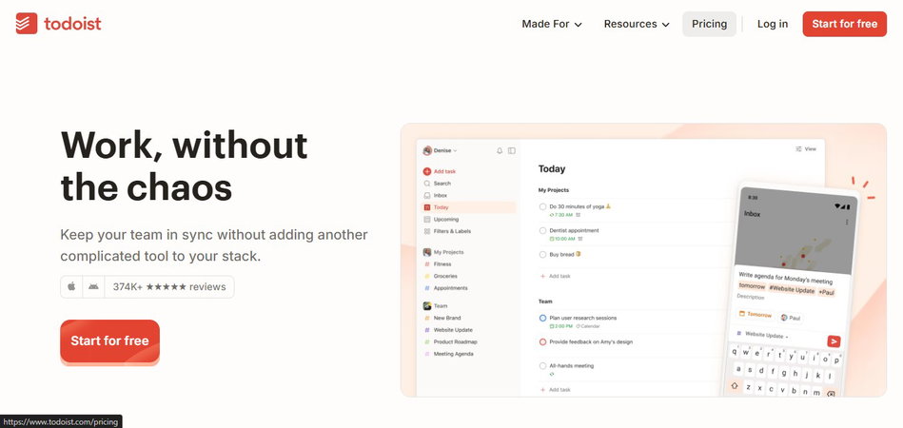
Task: Click the Groceries project hash icon
Action: point(426,276)
